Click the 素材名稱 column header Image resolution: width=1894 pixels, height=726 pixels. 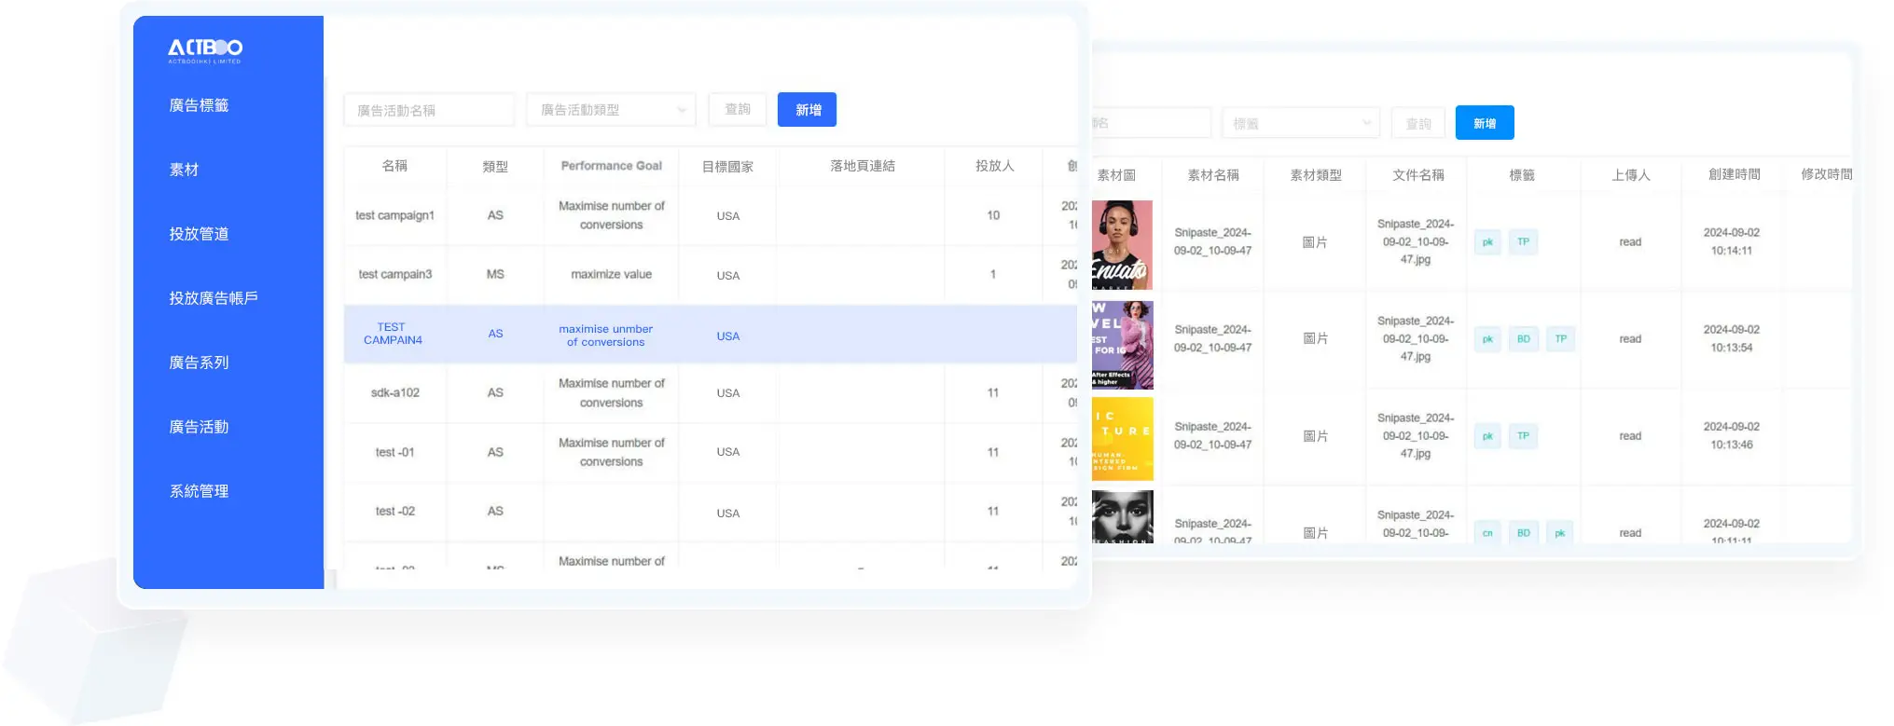[x=1213, y=174]
